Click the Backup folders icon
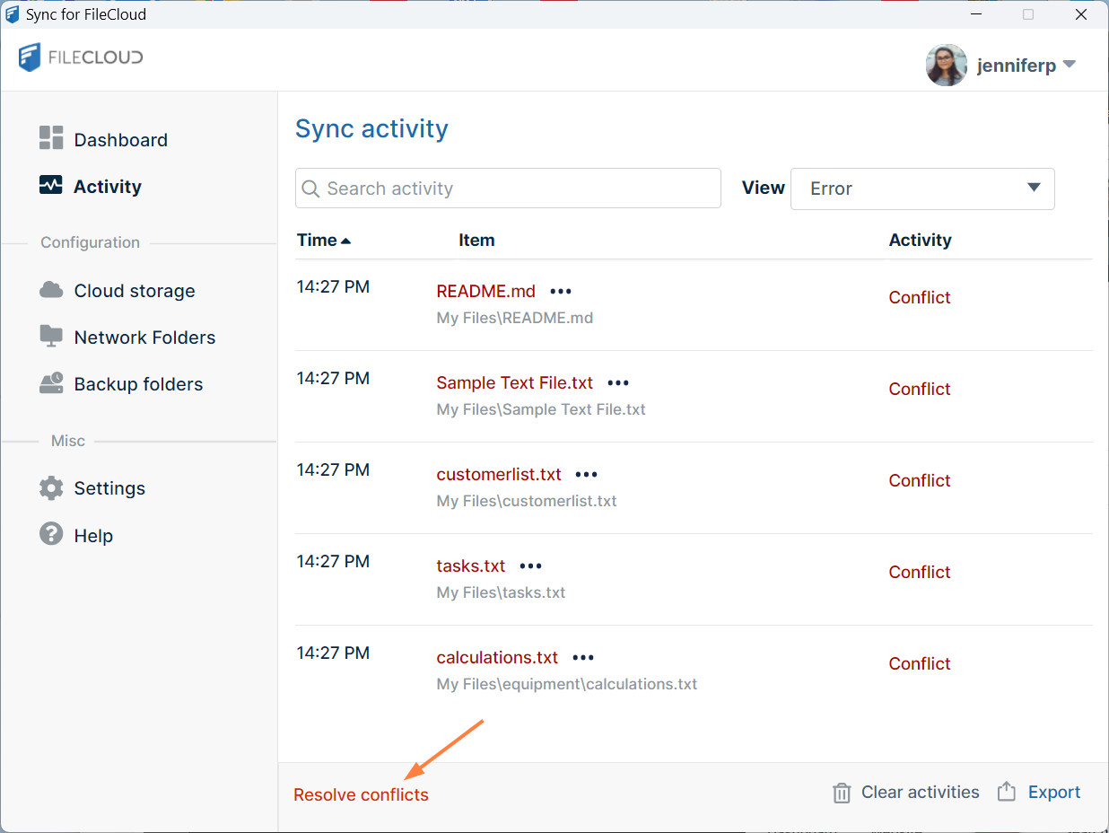The image size is (1109, 833). [51, 383]
